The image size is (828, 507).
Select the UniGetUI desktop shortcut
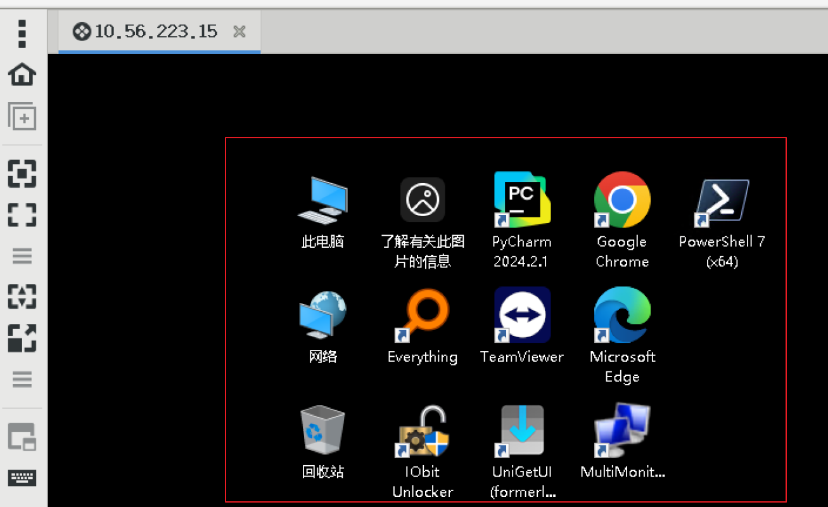[522, 431]
